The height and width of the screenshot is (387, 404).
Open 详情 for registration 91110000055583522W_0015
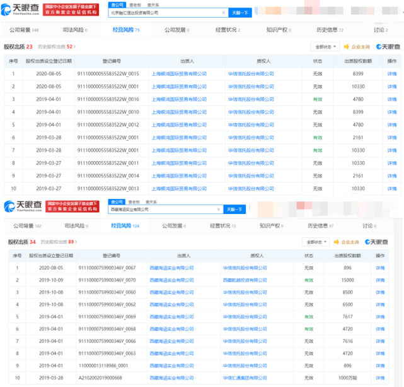[x=391, y=74]
